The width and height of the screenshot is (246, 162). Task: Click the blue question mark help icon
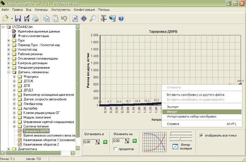click(121, 19)
